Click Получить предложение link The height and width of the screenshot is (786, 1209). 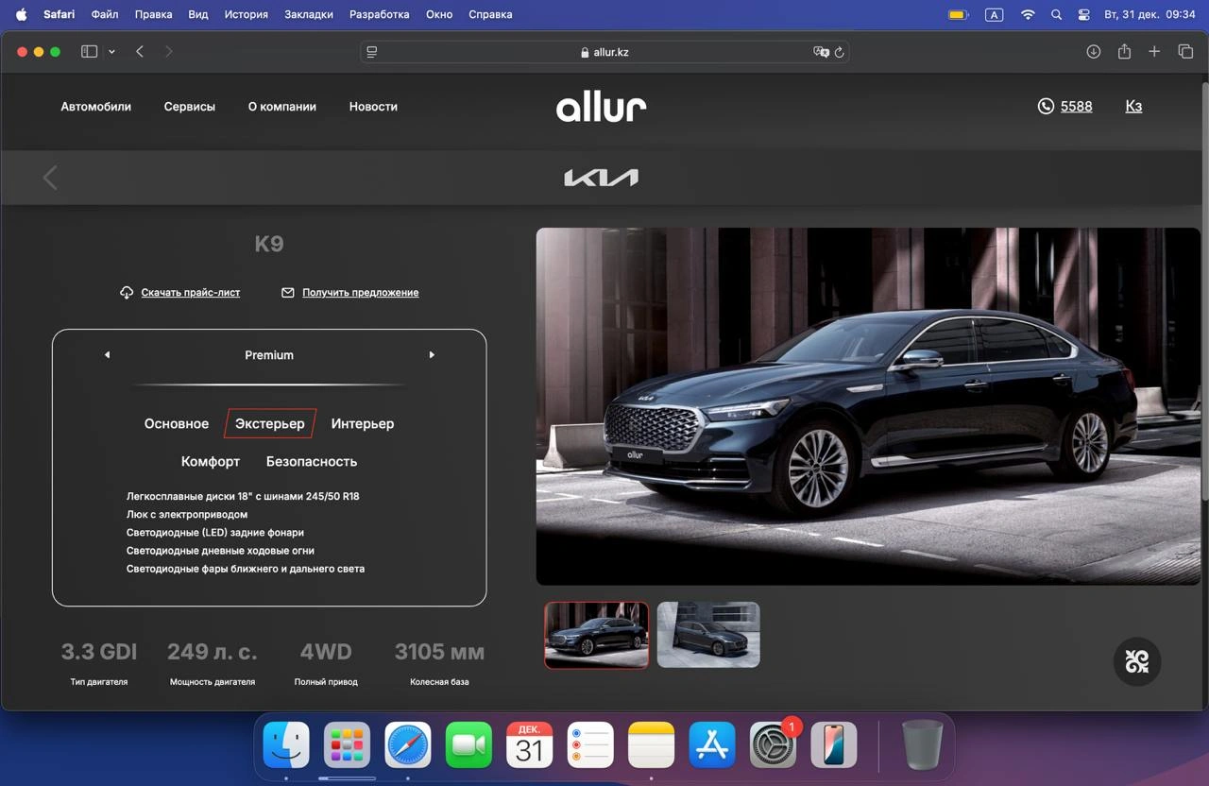coord(361,293)
